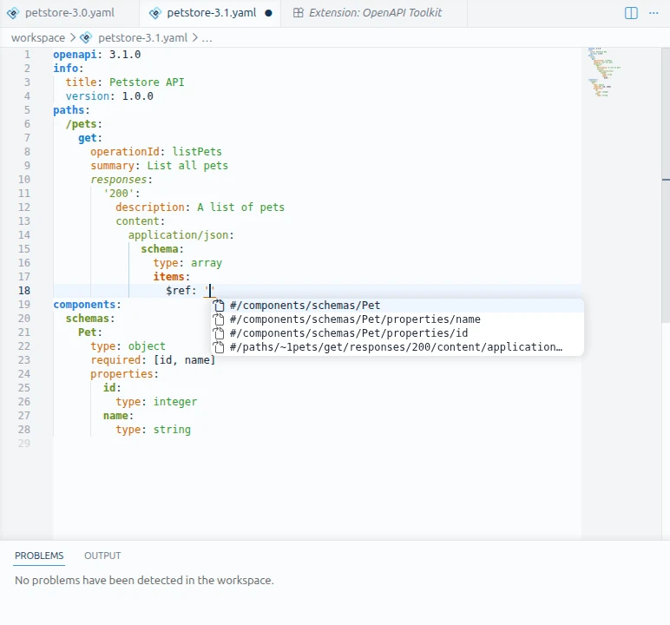Click the 'schema' key on line 15

pos(160,249)
